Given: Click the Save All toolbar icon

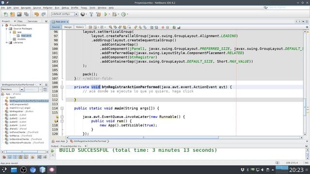Looking at the screenshot, I should click(26, 14).
